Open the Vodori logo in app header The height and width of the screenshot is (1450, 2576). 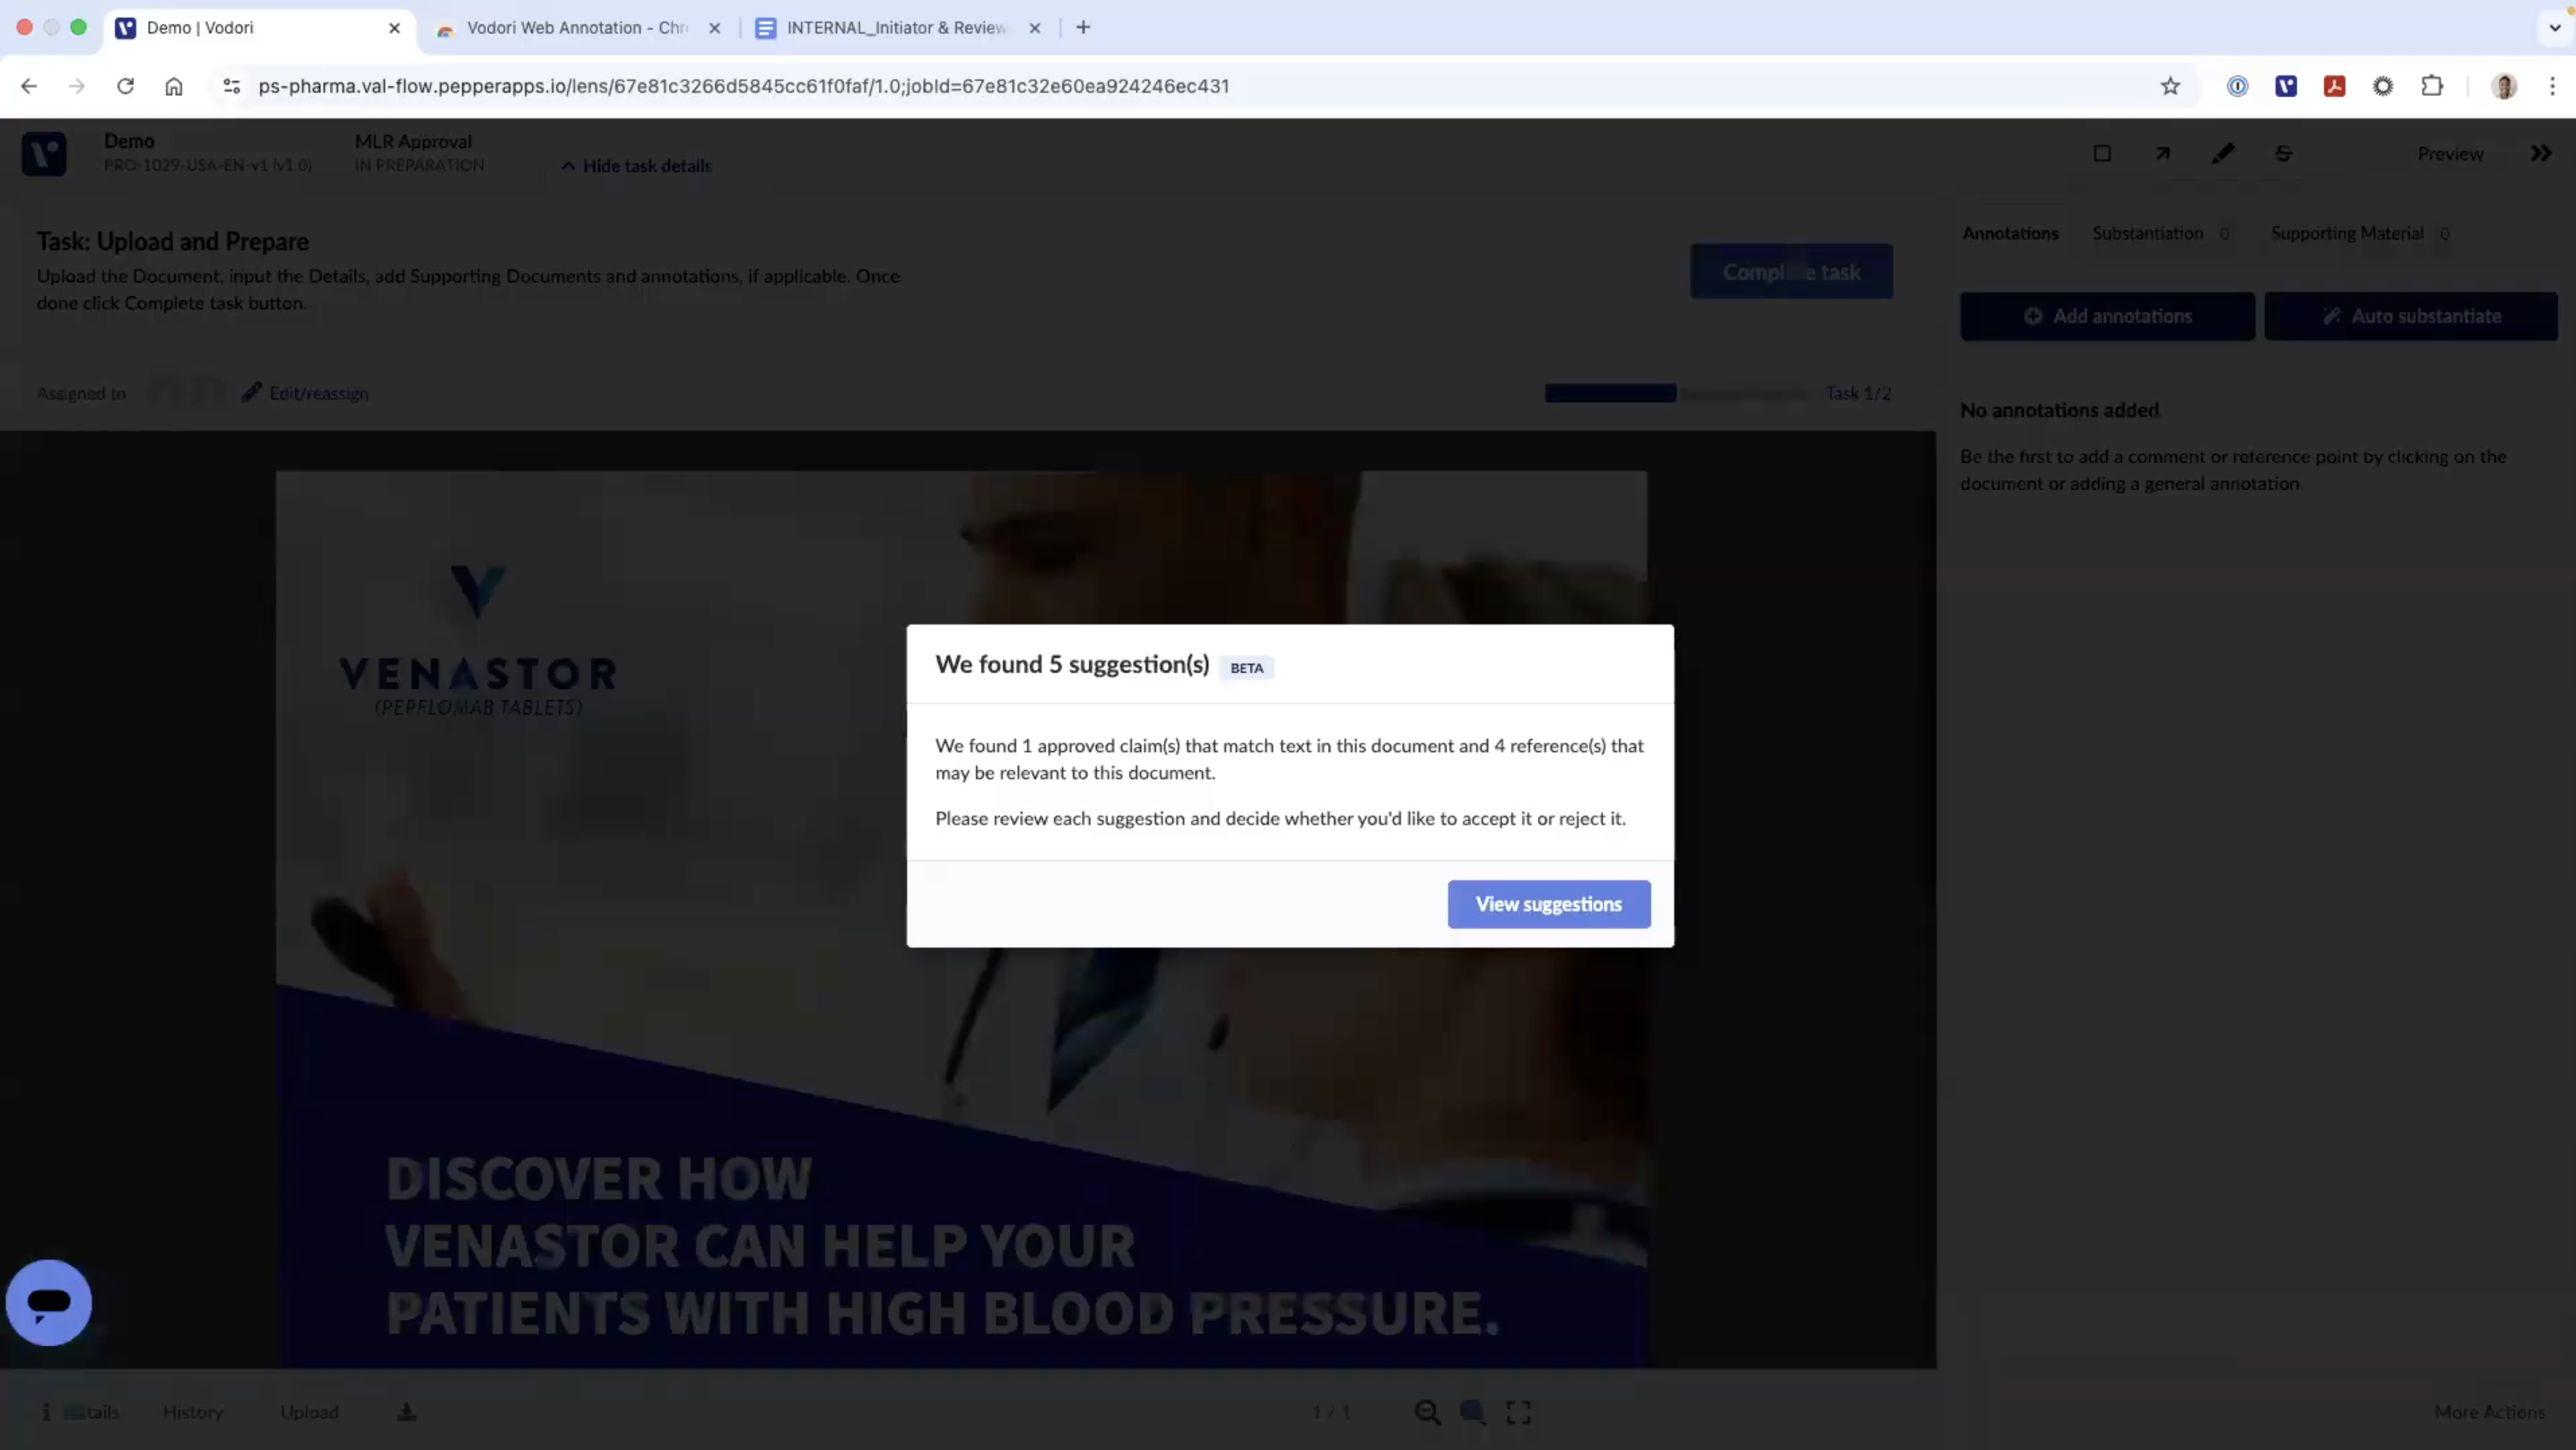[44, 154]
